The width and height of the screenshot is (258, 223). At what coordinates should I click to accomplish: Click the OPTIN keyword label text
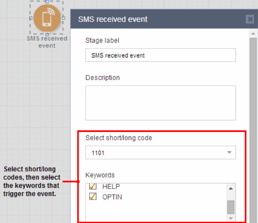111,197
